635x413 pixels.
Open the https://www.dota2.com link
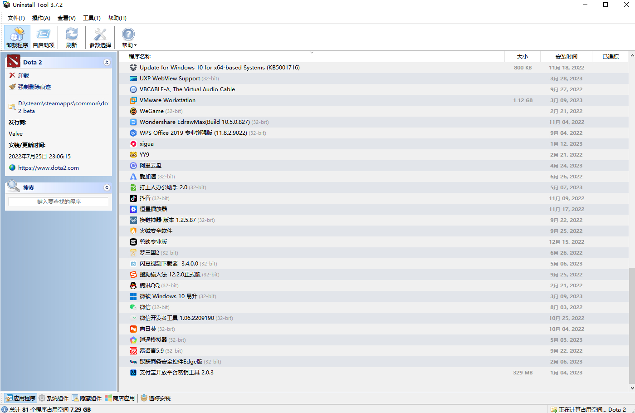49,167
